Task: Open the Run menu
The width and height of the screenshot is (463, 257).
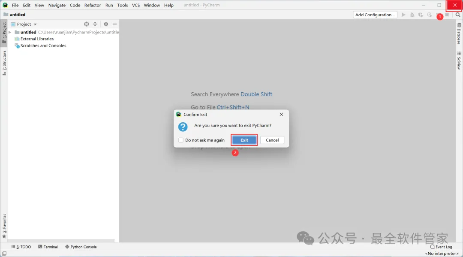Action: pyautogui.click(x=109, y=5)
